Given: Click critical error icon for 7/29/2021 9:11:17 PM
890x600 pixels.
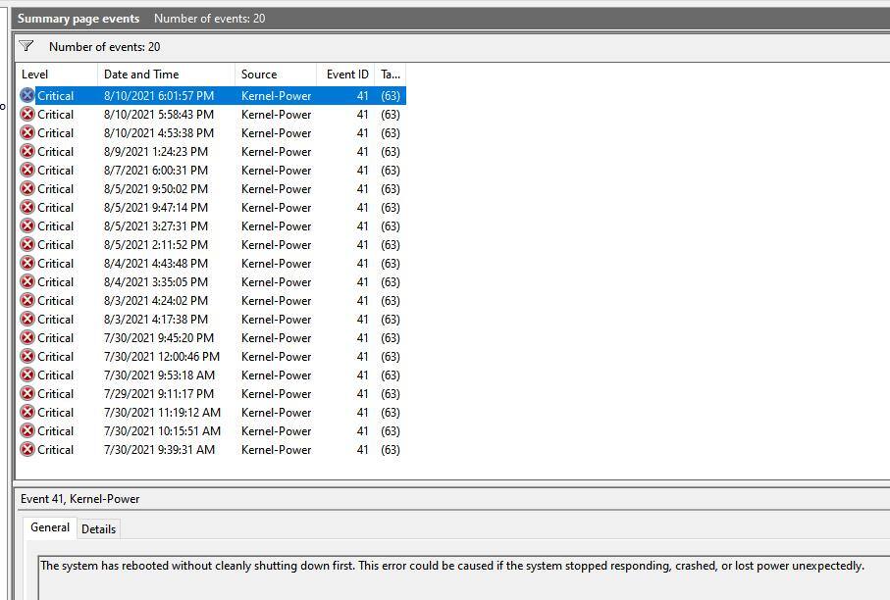Looking at the screenshot, I should point(27,394).
